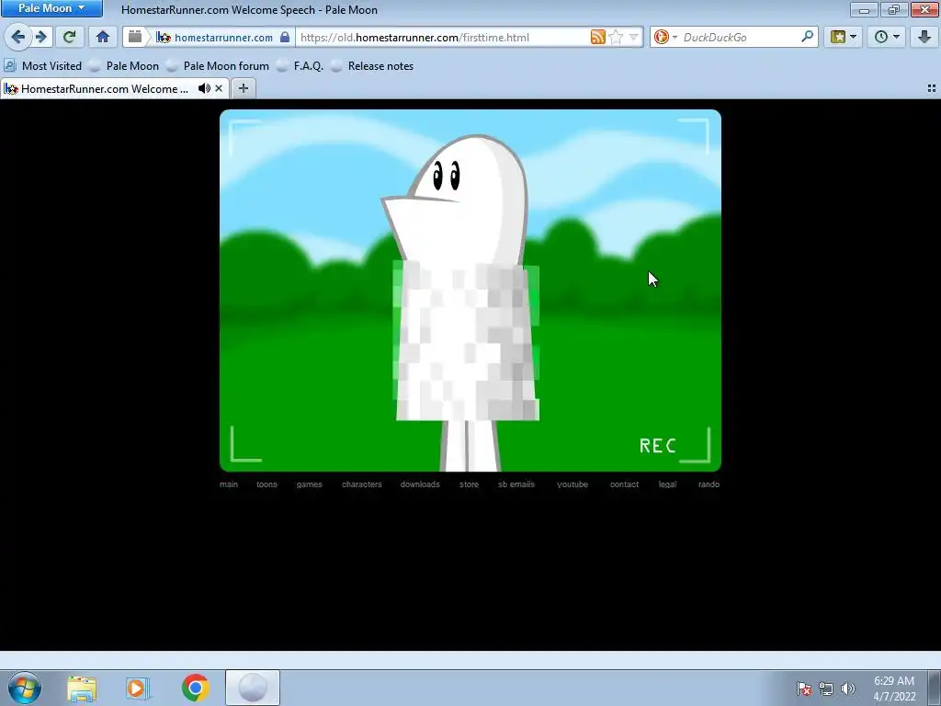Open the rando link
This screenshot has height=706, width=941.
click(x=709, y=484)
